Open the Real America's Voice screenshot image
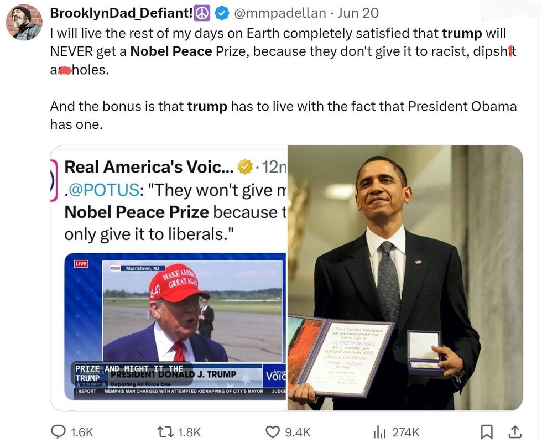542x443 pixels. tap(169, 278)
